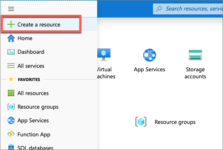223x150 pixels.
Task: Open Dashboard from sidebar
Action: point(31,52)
